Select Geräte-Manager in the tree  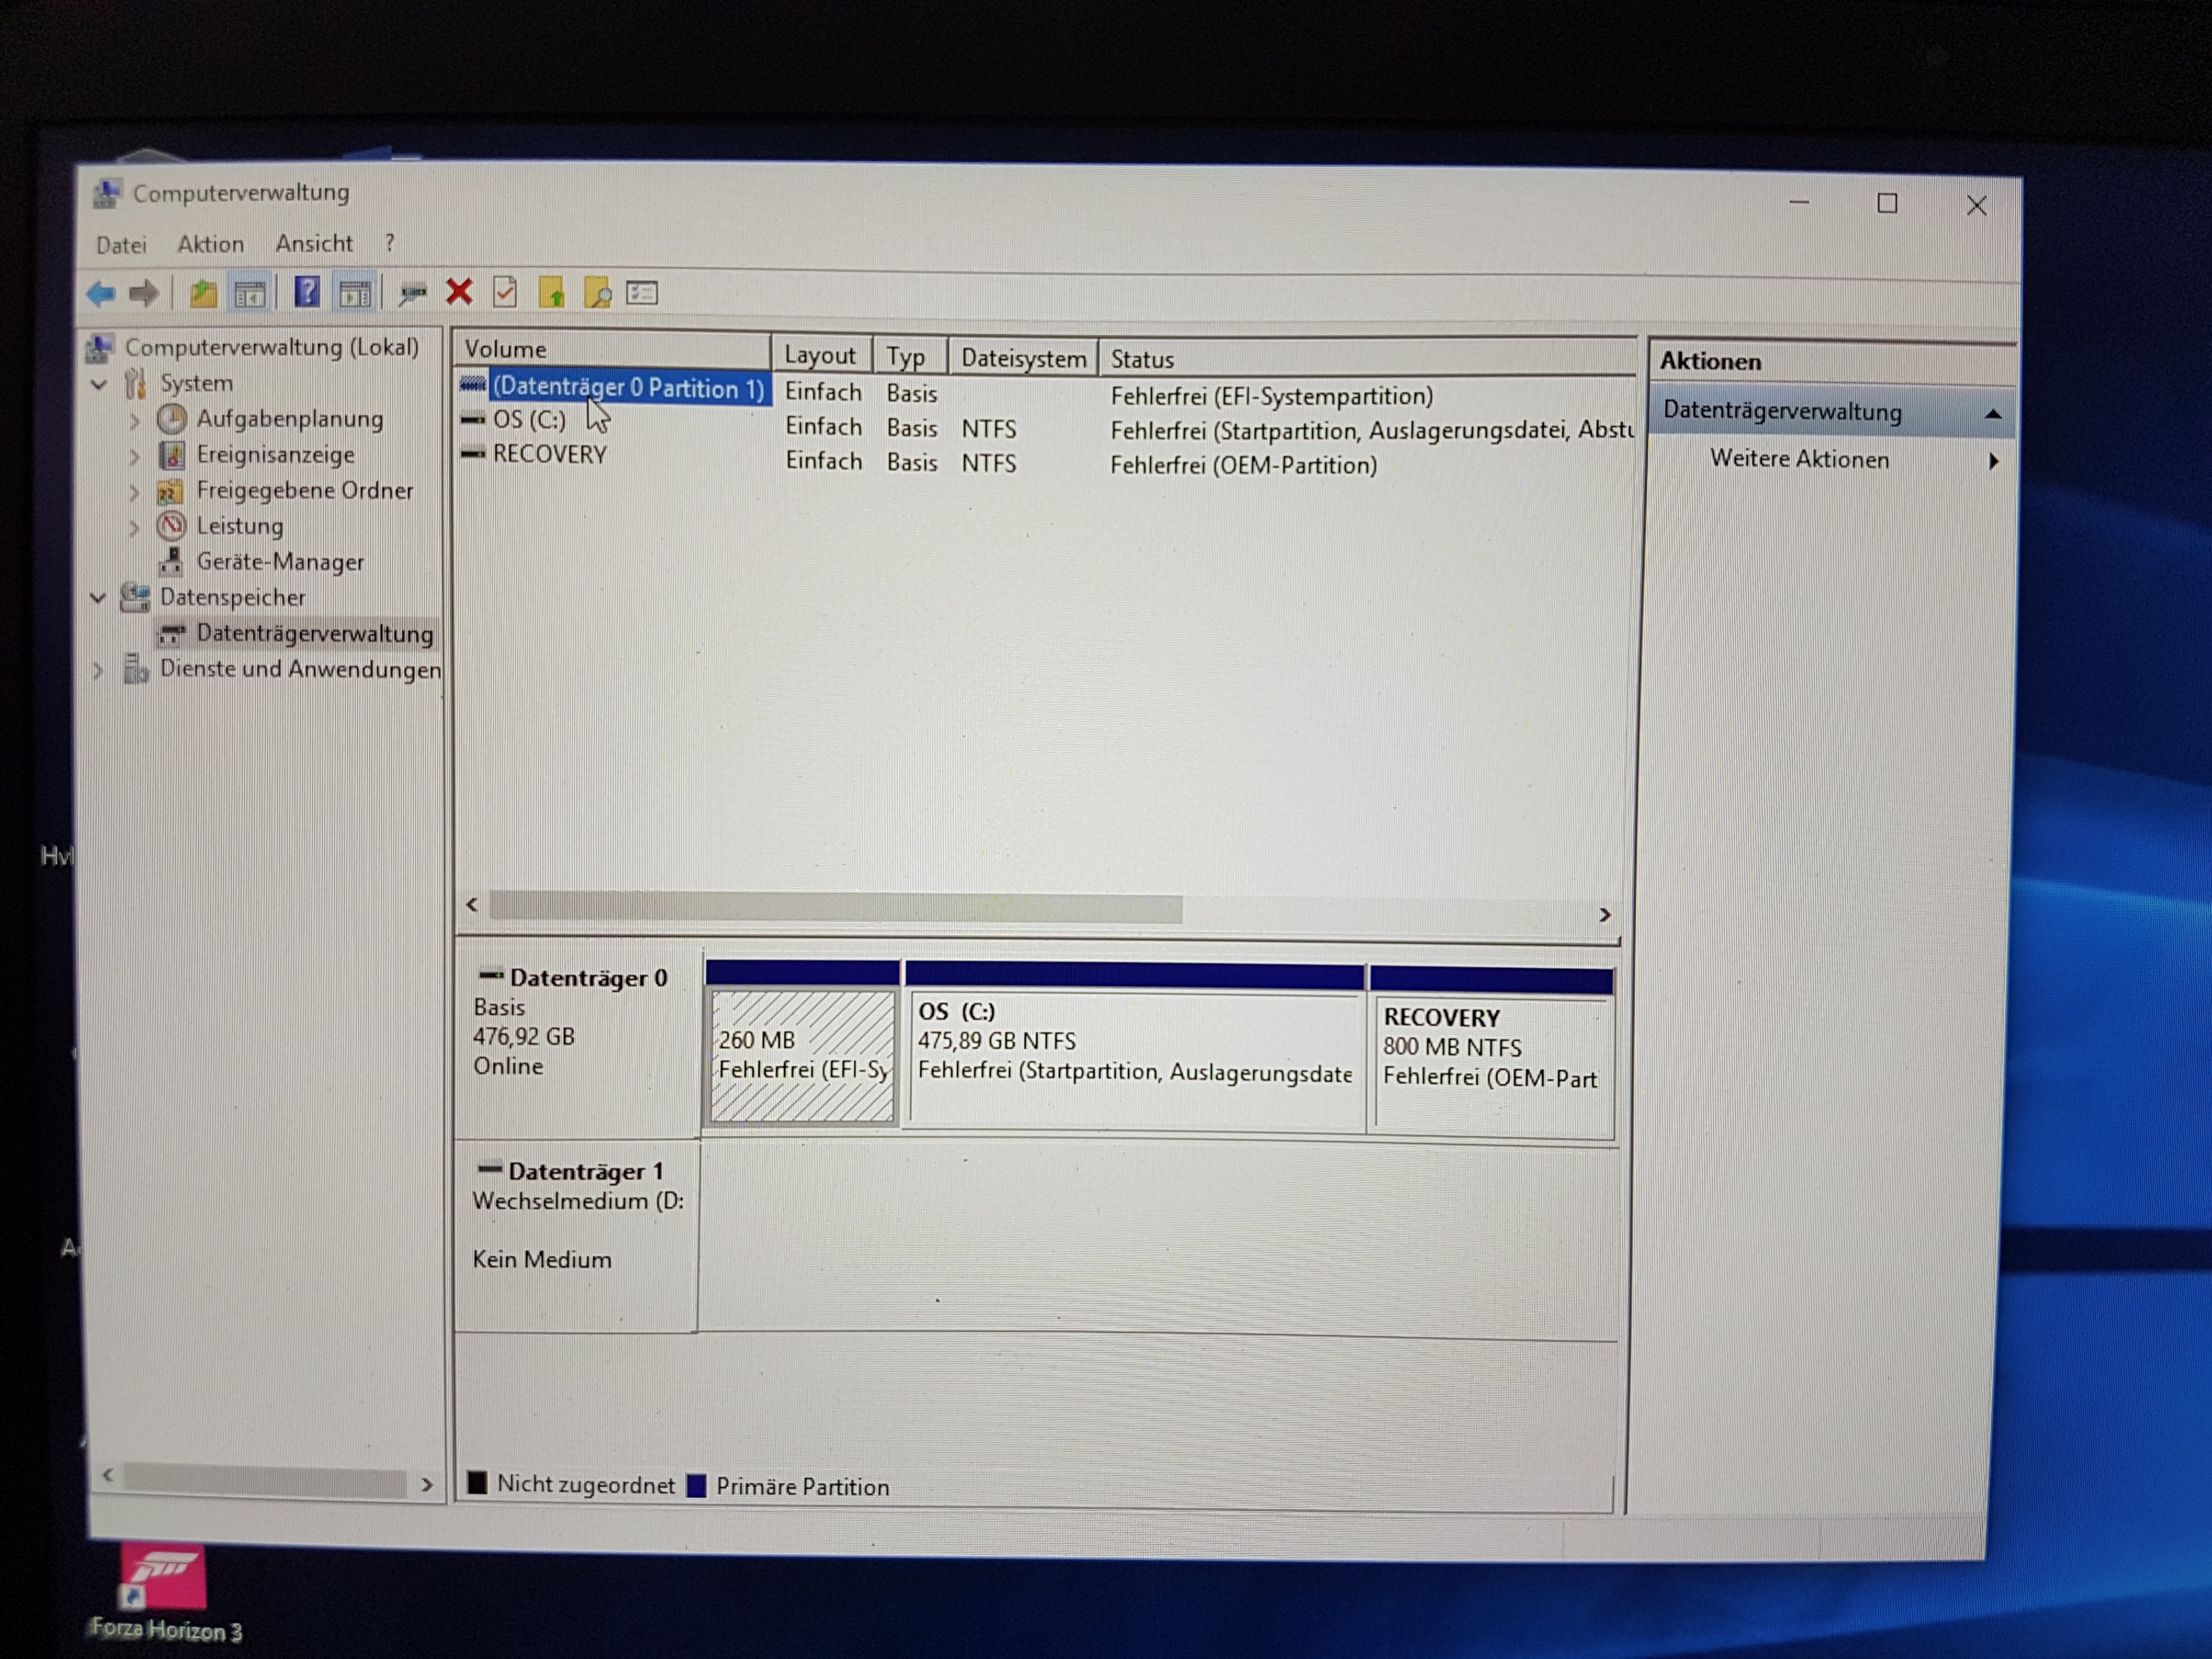tap(279, 562)
